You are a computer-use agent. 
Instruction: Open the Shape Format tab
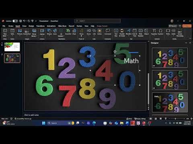(102, 26)
